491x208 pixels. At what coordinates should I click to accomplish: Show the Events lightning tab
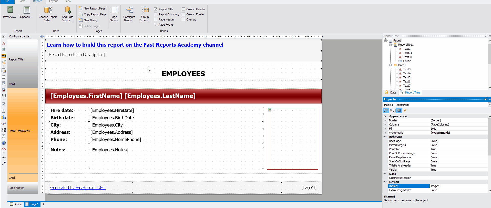[405, 110]
